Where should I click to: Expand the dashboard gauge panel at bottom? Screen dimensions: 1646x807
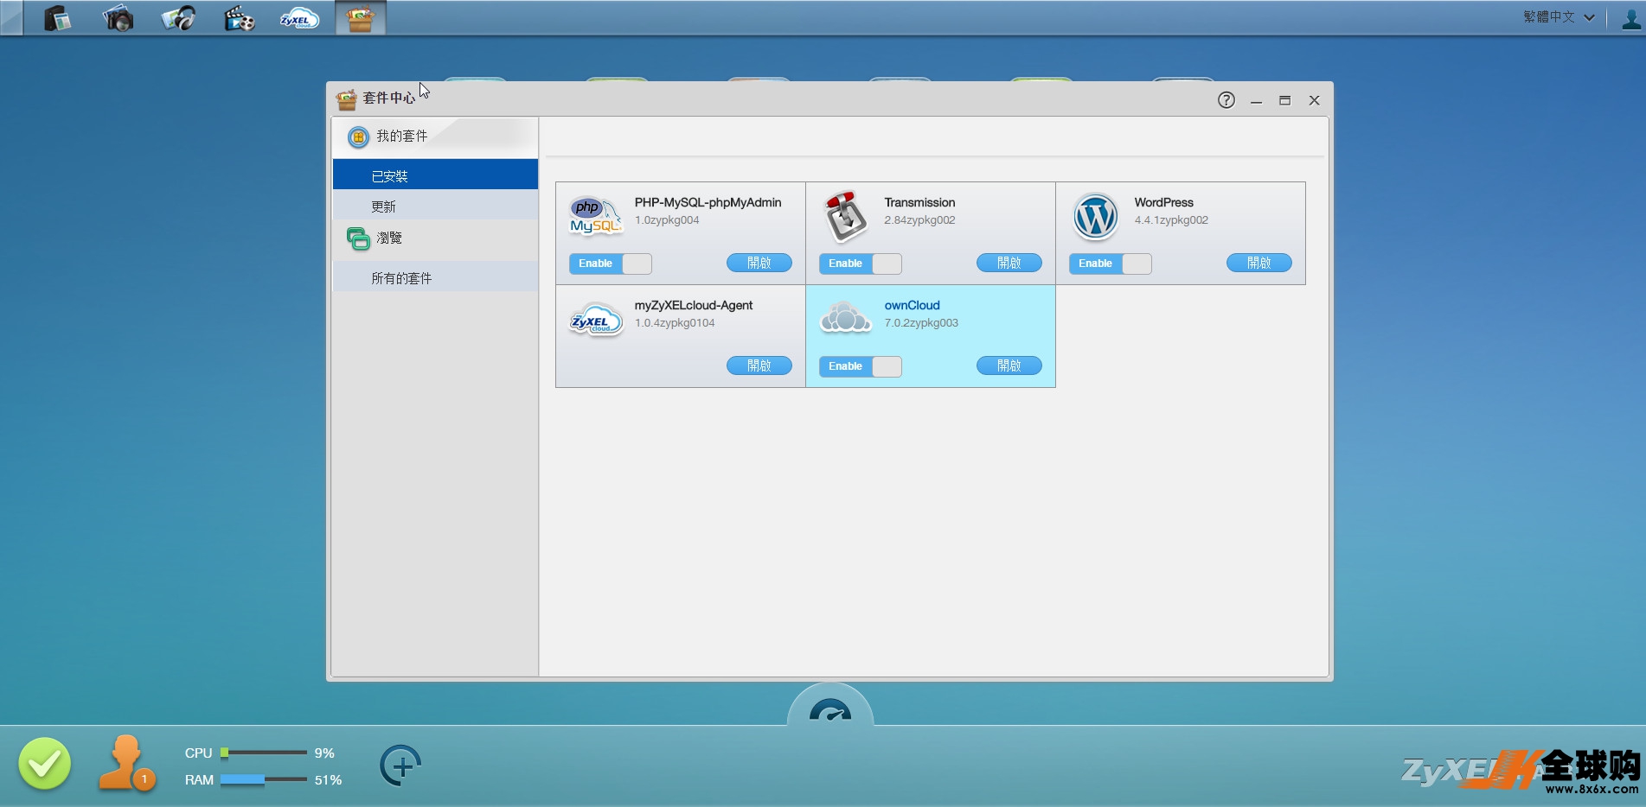[830, 710]
